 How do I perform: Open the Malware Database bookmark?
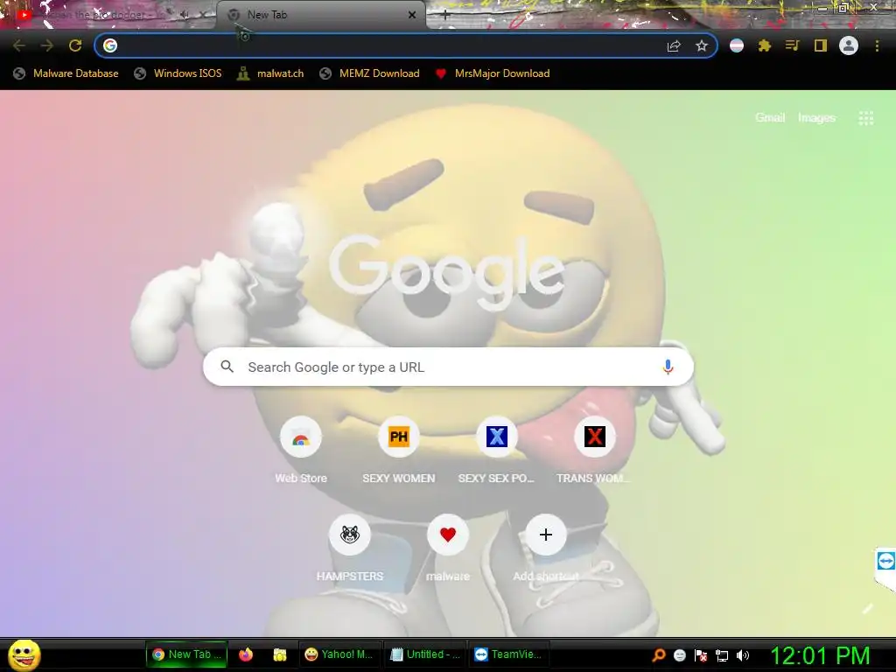point(66,73)
